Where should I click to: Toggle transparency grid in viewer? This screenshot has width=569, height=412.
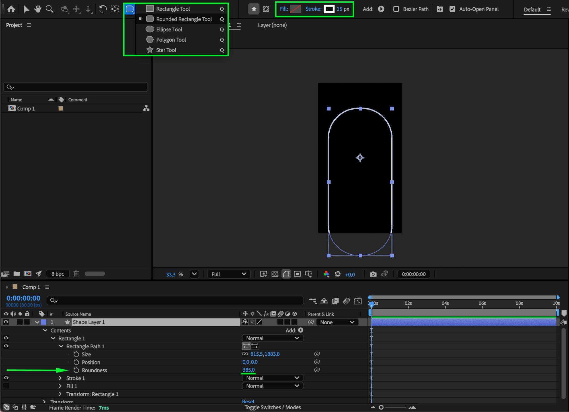(275, 274)
